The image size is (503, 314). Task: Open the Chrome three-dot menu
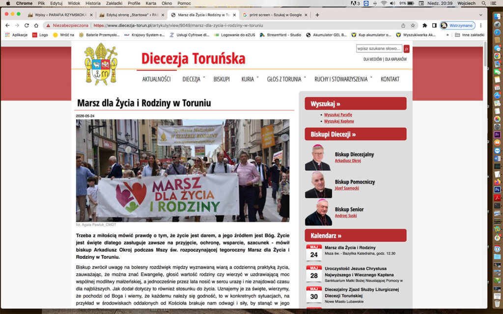pos(480,26)
